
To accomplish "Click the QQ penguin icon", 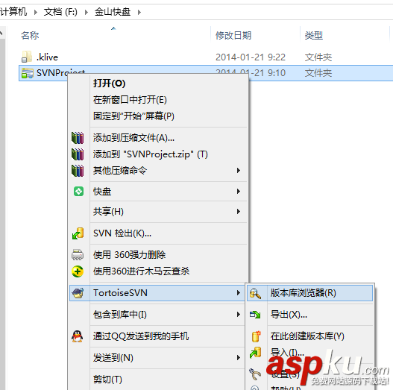I will coord(78,336).
